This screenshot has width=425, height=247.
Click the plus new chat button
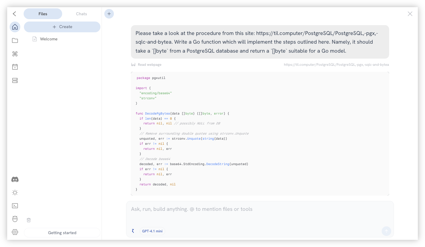(x=109, y=13)
